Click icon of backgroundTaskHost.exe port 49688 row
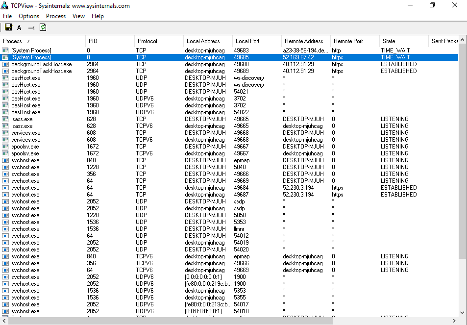The width and height of the screenshot is (467, 325). coord(5,64)
